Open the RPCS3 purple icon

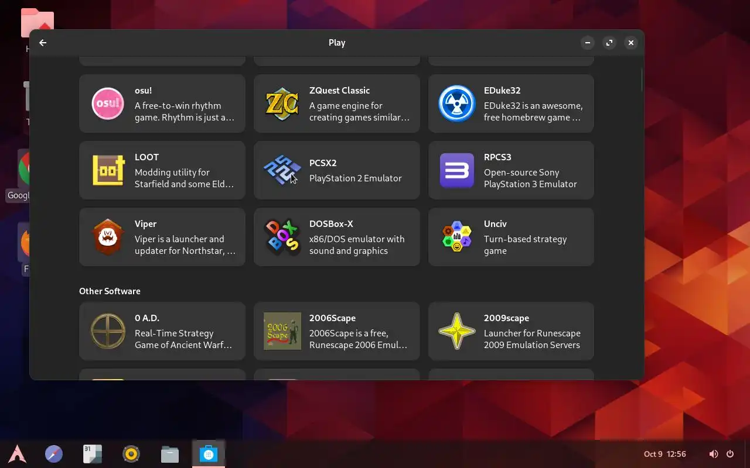[457, 170]
